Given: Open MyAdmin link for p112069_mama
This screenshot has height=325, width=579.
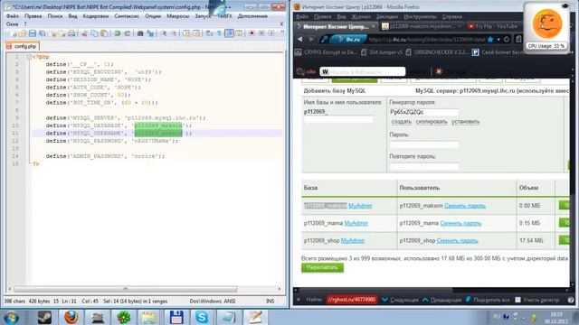Looking at the screenshot, I should coord(356,223).
